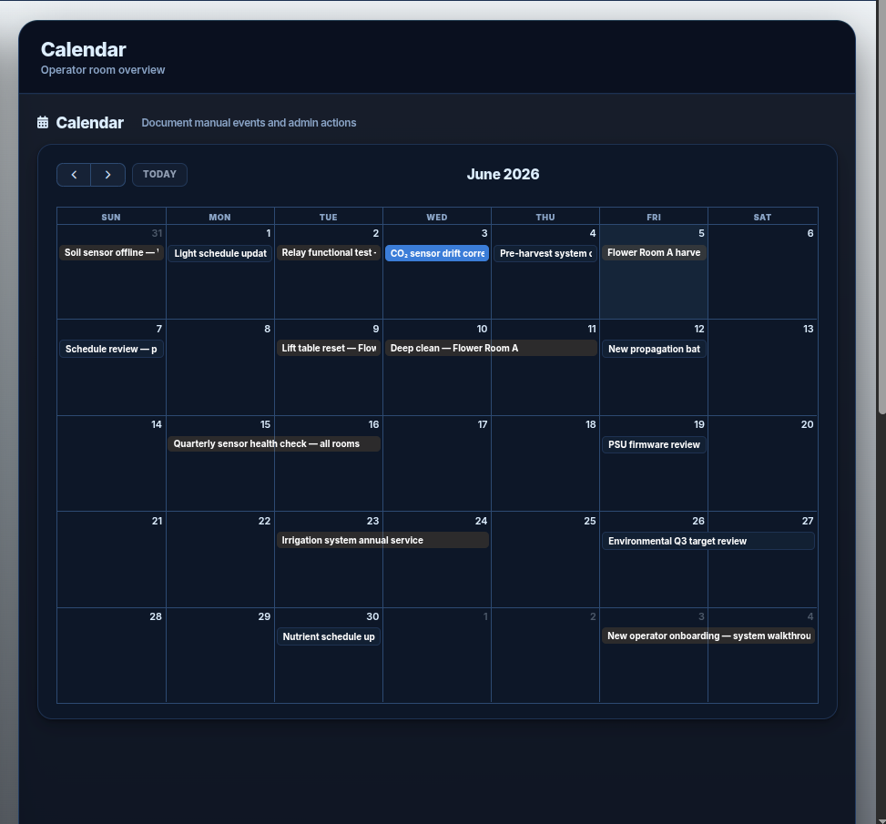This screenshot has width=886, height=824.
Task: Click the SAT column header
Action: 762,217
